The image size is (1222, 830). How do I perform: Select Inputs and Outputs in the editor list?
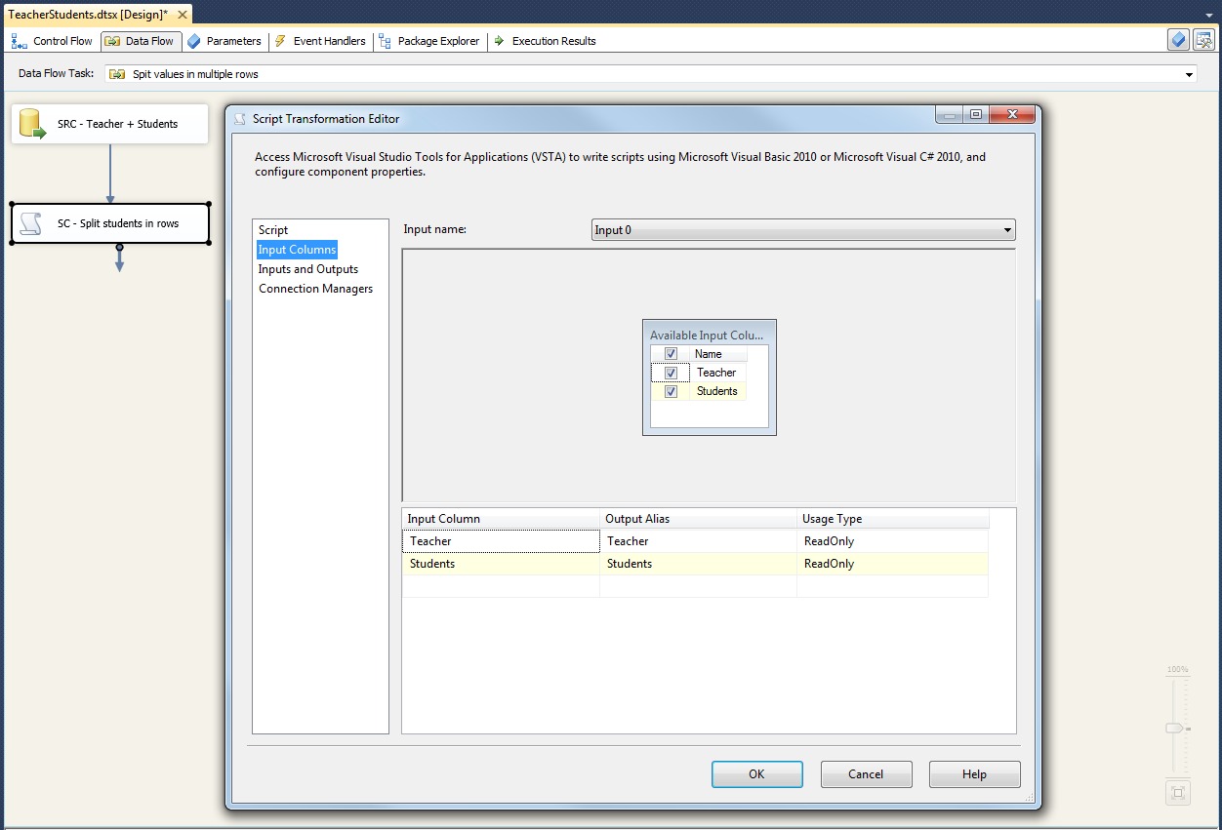tap(307, 268)
